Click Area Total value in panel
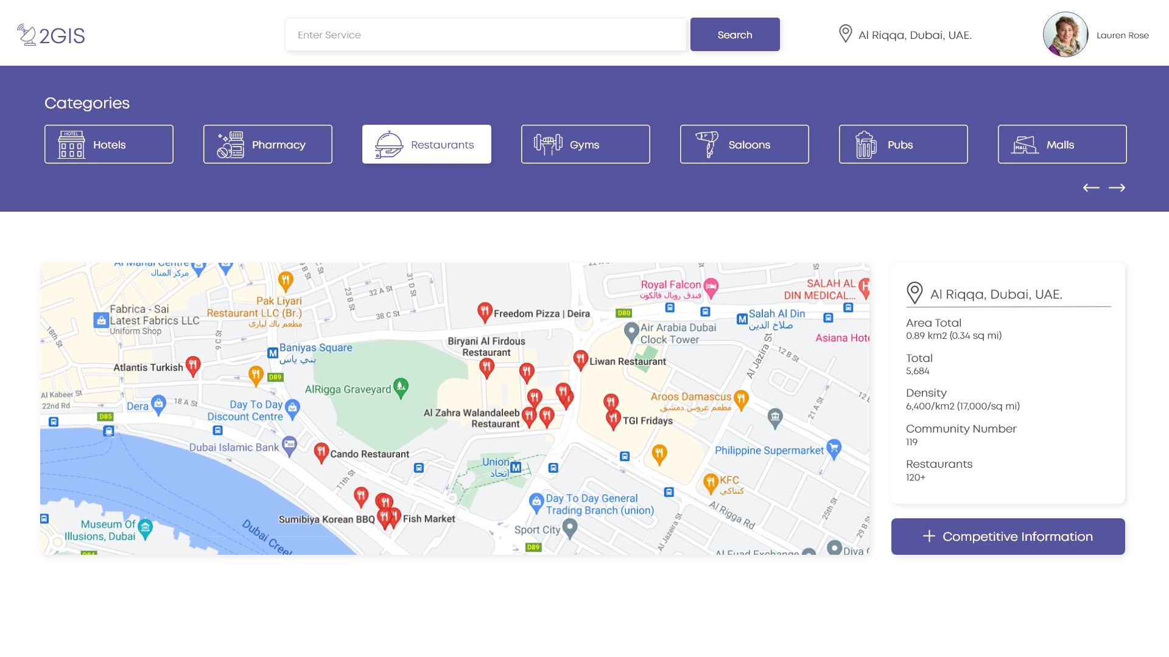 pos(953,336)
